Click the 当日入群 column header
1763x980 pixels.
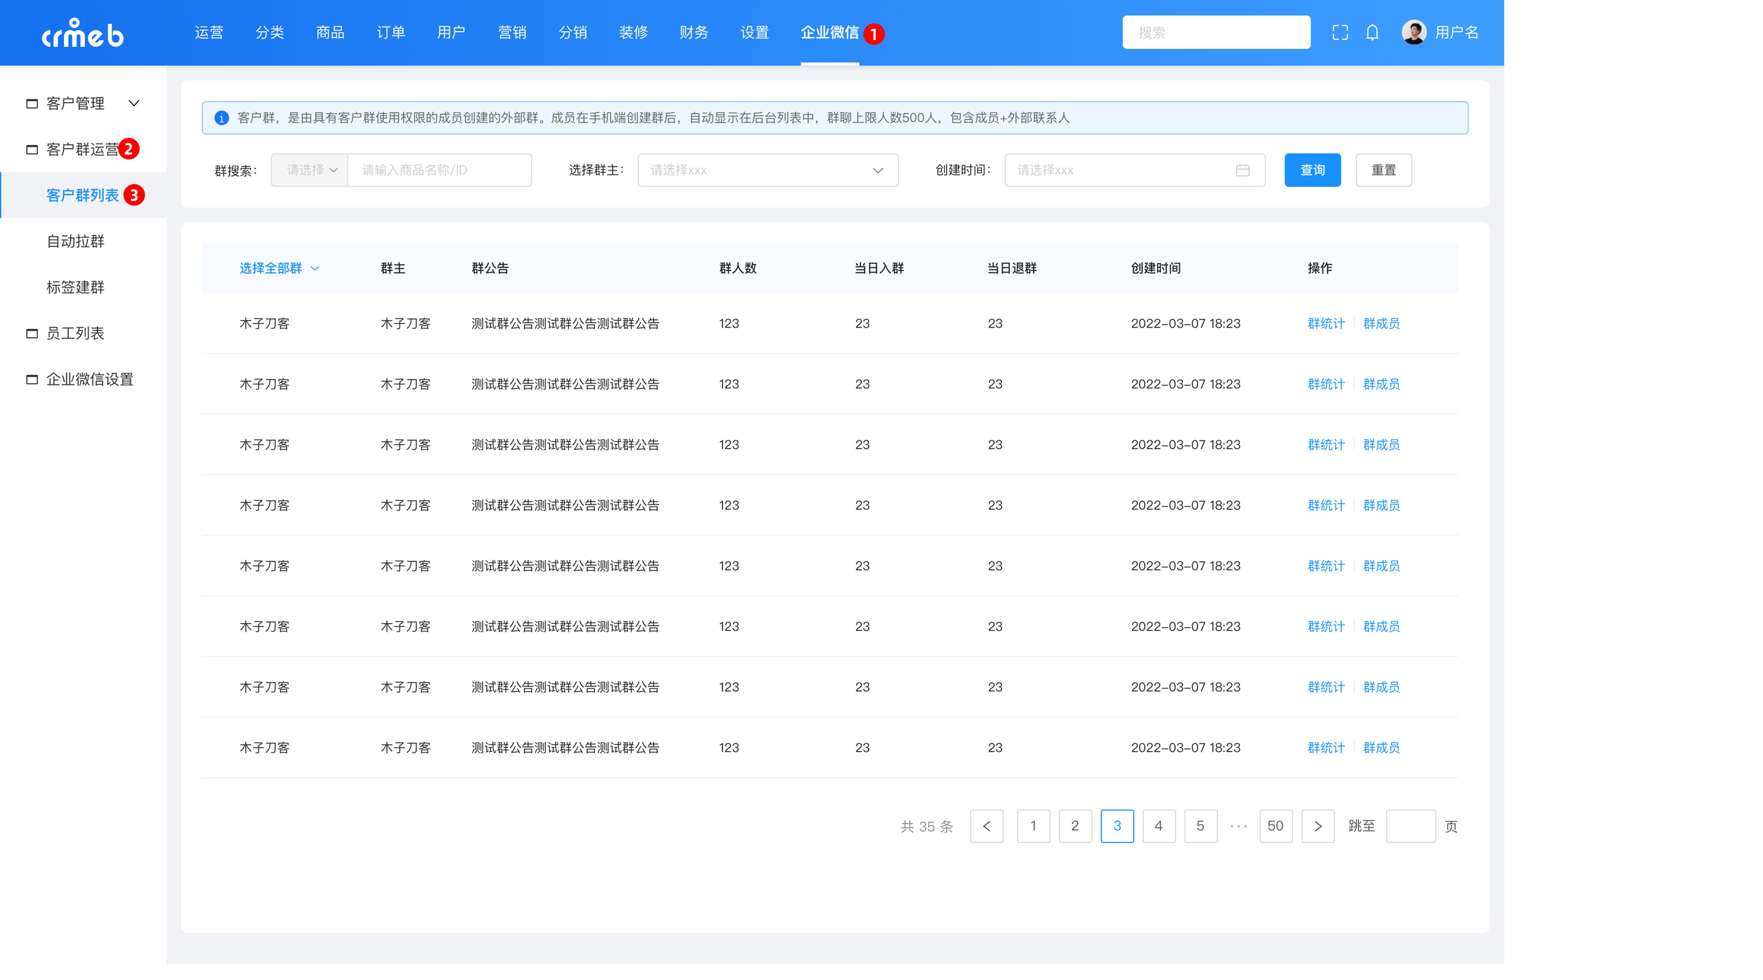879,268
